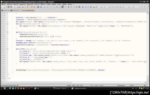Toggle the Show All Characters icon
The image size is (150, 95).
click(59, 7)
